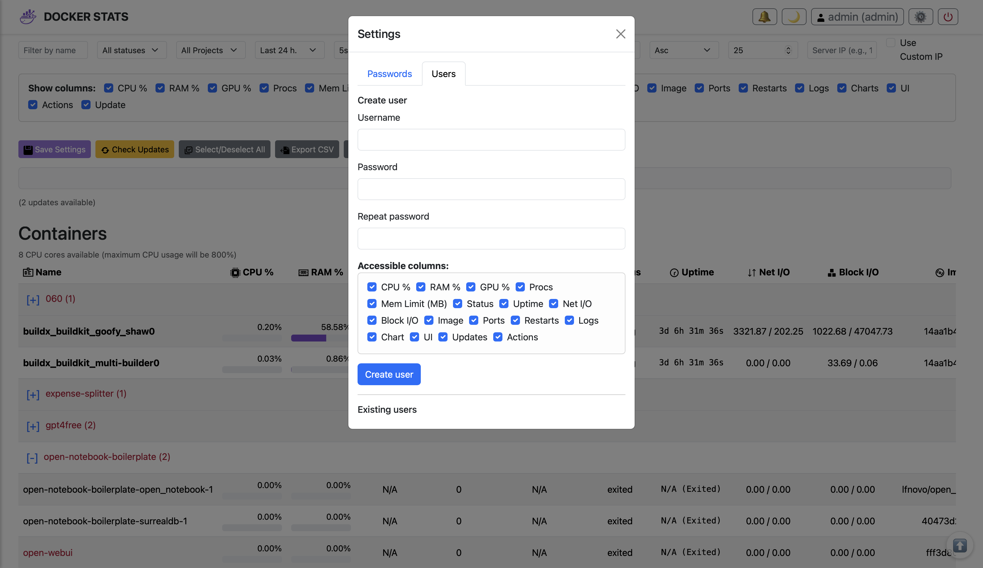Toggle dark mode moon icon
Screen dimensions: 983x568
pos(793,17)
